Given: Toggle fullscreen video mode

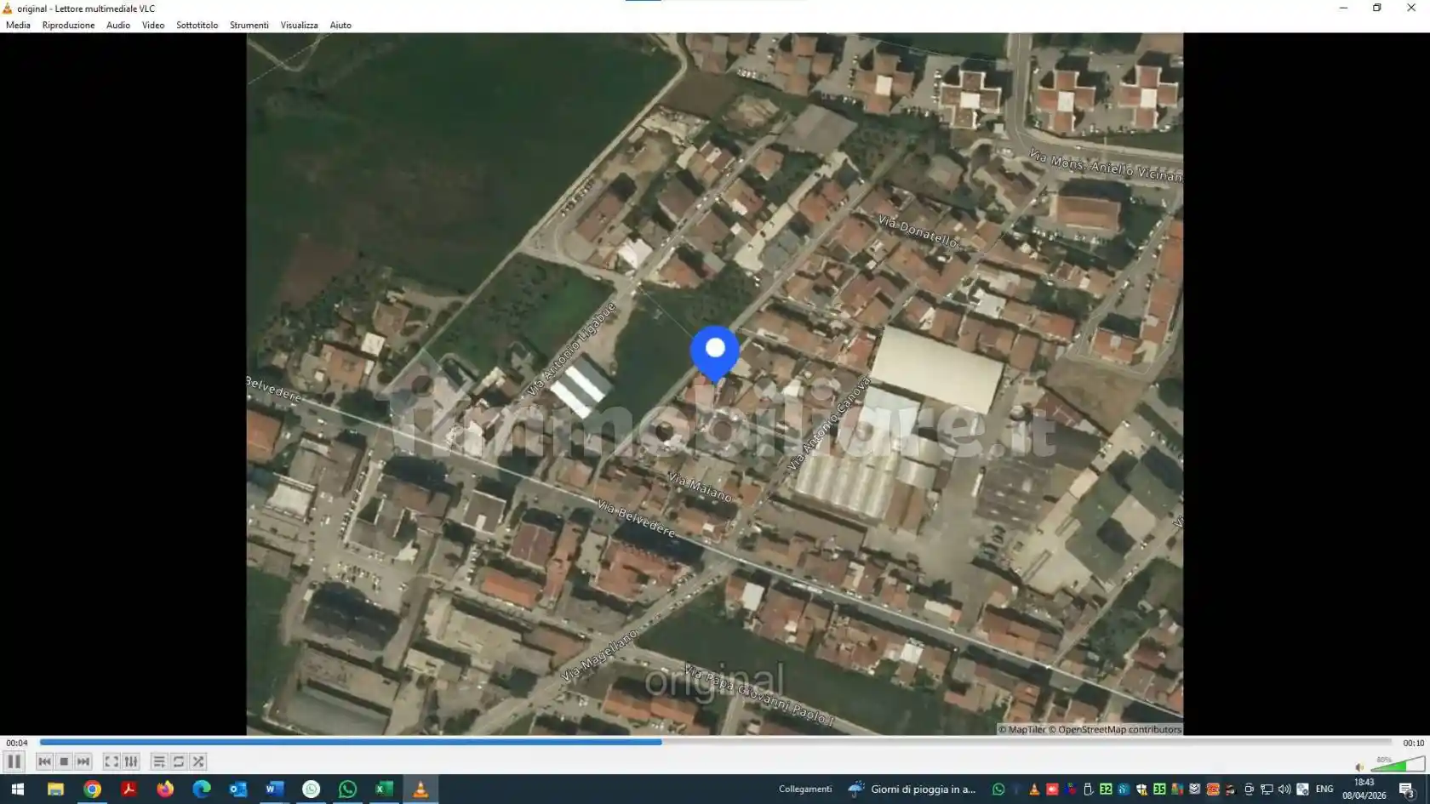Looking at the screenshot, I should pyautogui.click(x=112, y=761).
